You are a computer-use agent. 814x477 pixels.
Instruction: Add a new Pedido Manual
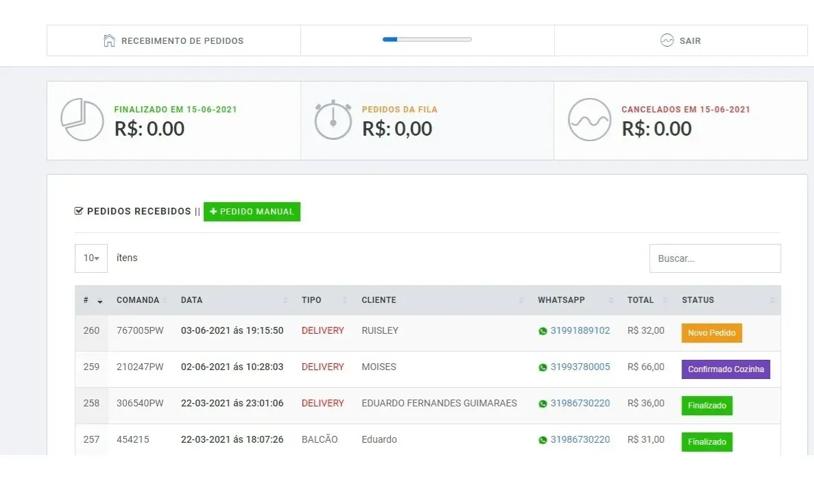pyautogui.click(x=252, y=211)
